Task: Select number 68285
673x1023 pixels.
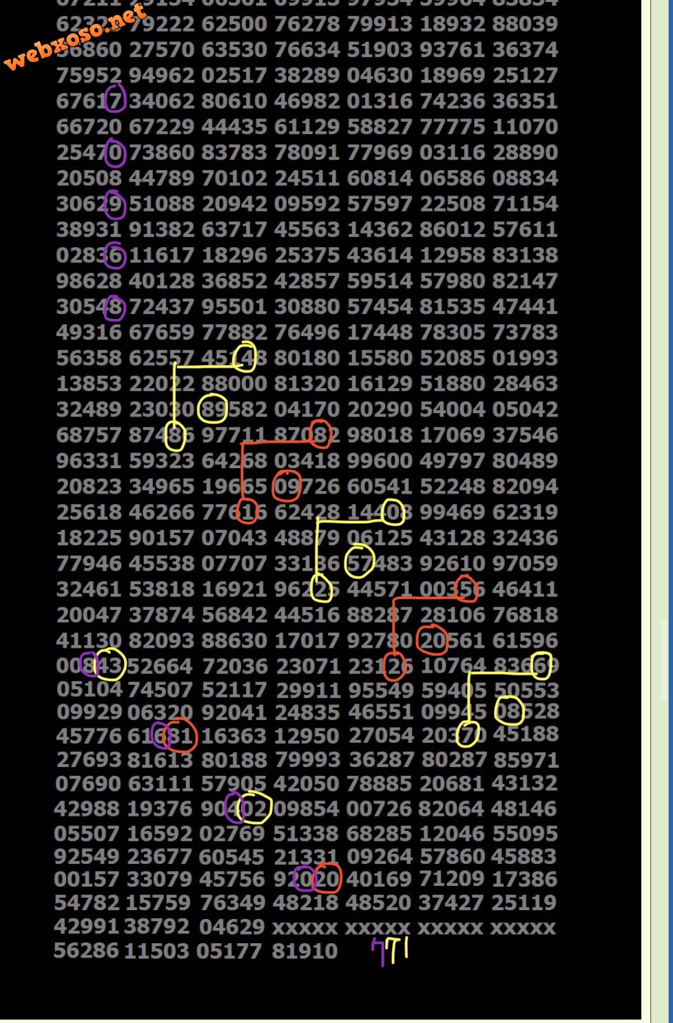Action: click(379, 834)
